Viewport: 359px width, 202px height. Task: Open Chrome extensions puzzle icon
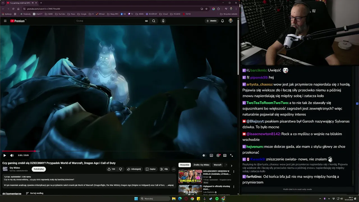coord(218,9)
